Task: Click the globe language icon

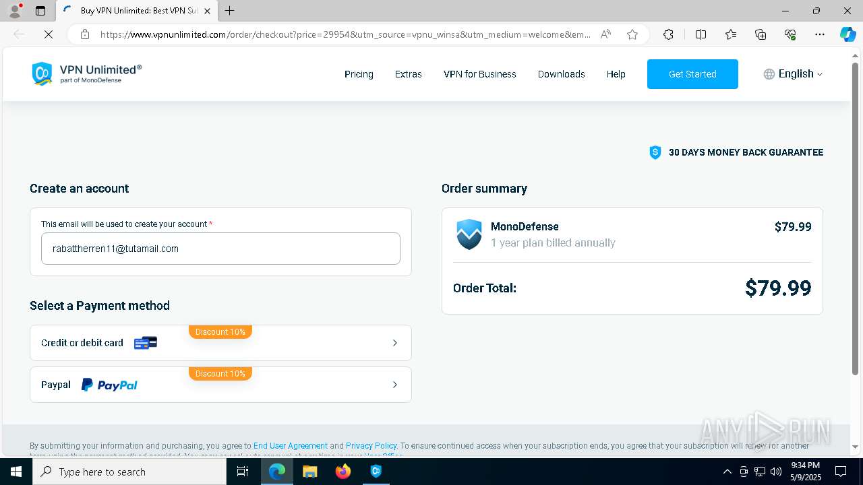Action: tap(769, 74)
